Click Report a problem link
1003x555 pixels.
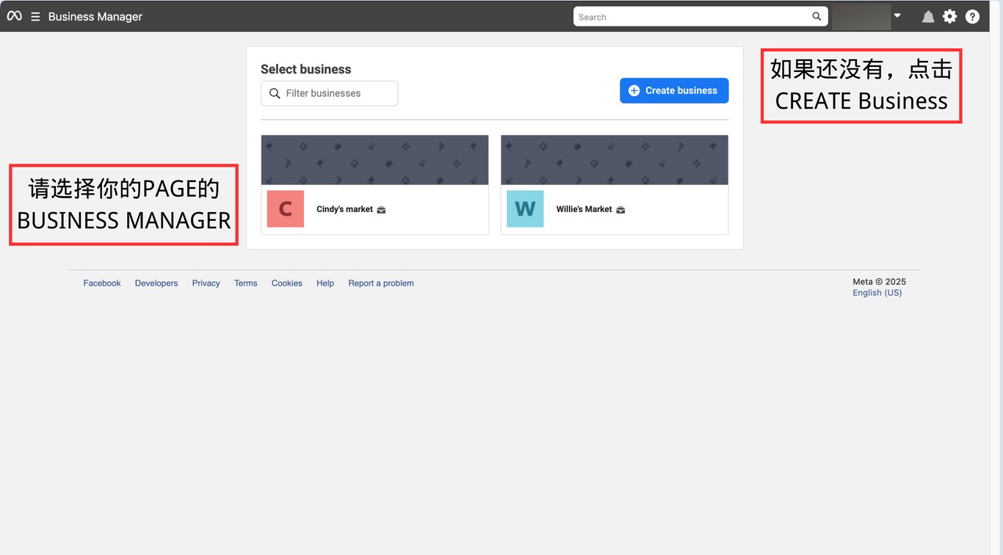(x=381, y=283)
